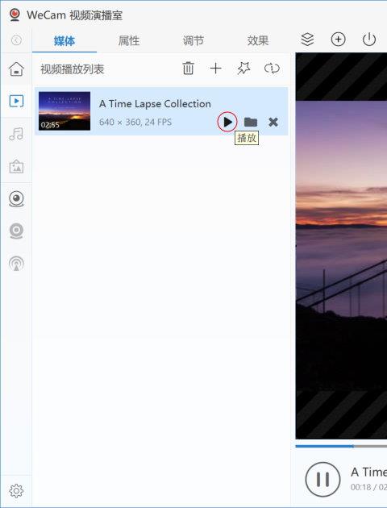Screen dimensions: 387x508
Task: Open the image gallery sidebar section
Action: click(x=16, y=167)
